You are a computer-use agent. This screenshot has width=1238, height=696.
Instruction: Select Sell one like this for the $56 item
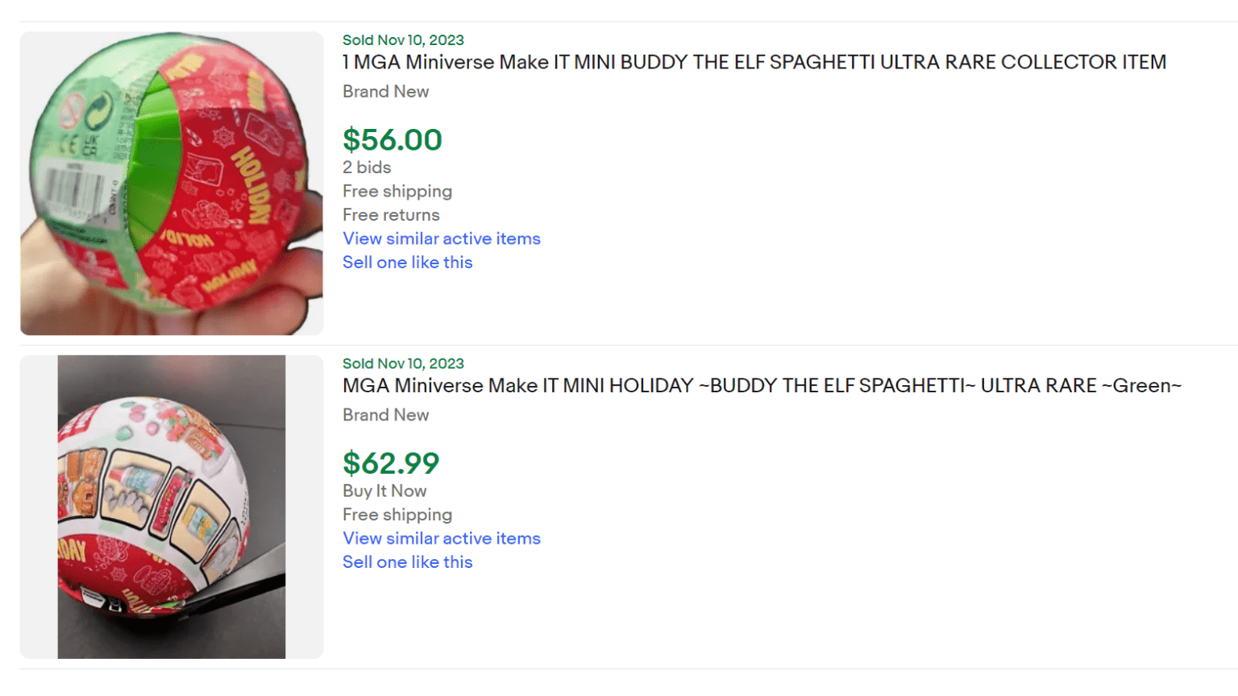pyautogui.click(x=407, y=262)
